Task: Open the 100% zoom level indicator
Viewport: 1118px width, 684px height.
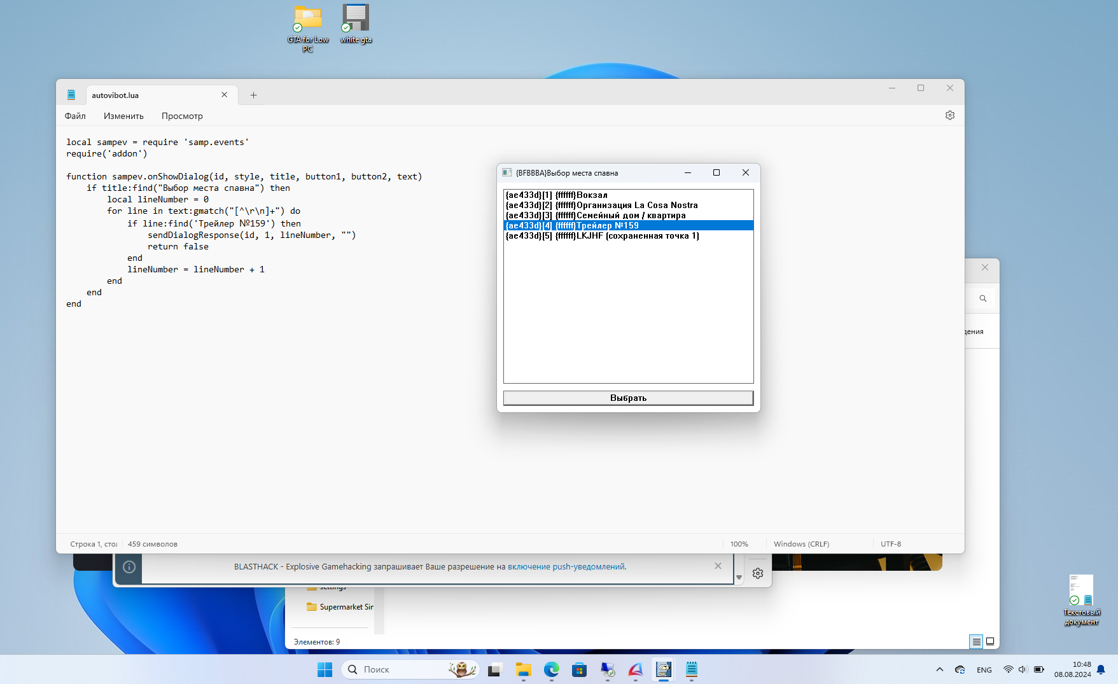Action: point(739,544)
